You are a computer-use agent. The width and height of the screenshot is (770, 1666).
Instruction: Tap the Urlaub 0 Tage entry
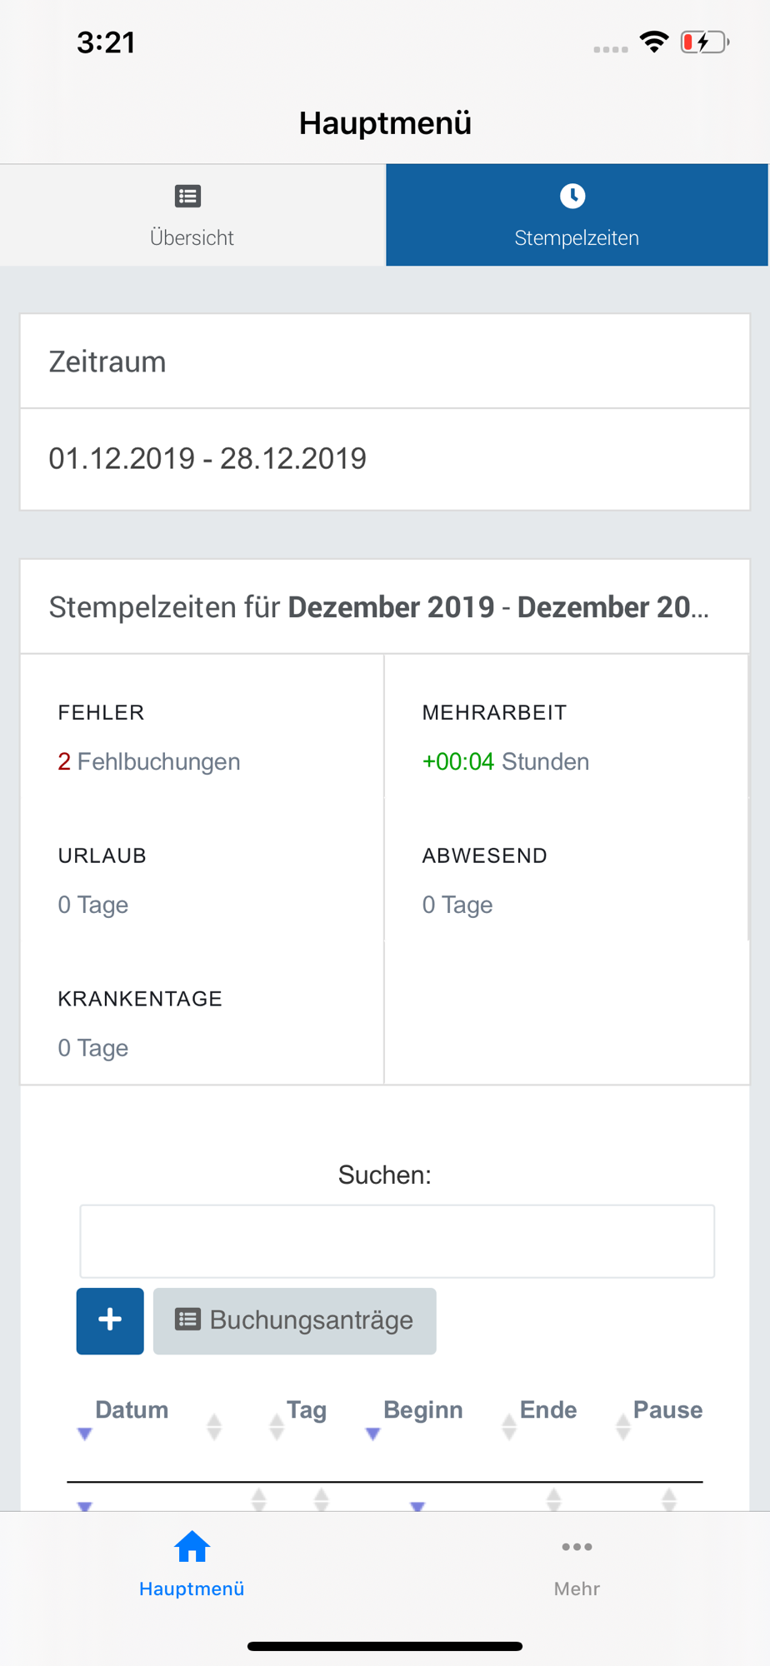[93, 905]
